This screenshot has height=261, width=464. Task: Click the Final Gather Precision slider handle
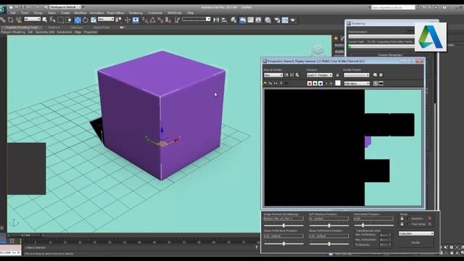tap(362, 225)
